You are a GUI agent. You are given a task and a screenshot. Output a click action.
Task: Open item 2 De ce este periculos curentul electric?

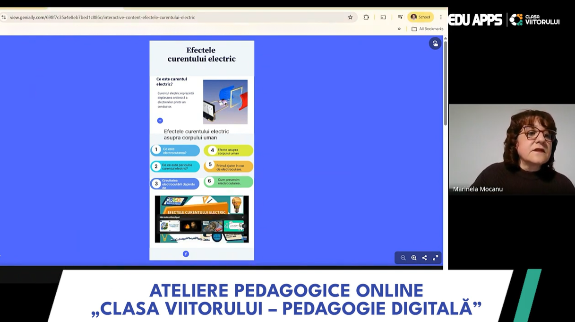pos(175,166)
